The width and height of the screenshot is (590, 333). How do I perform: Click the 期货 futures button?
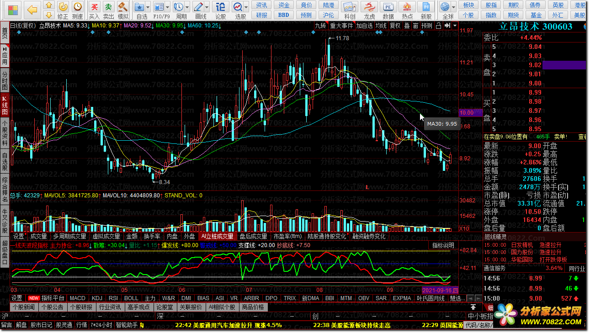click(x=513, y=15)
